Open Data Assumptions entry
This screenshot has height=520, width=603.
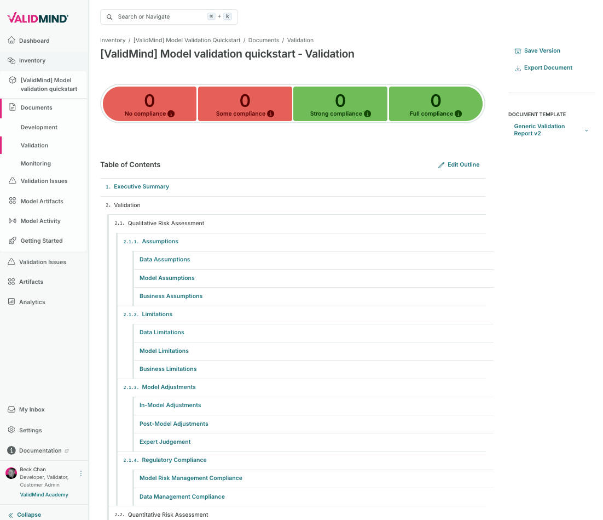click(x=165, y=259)
